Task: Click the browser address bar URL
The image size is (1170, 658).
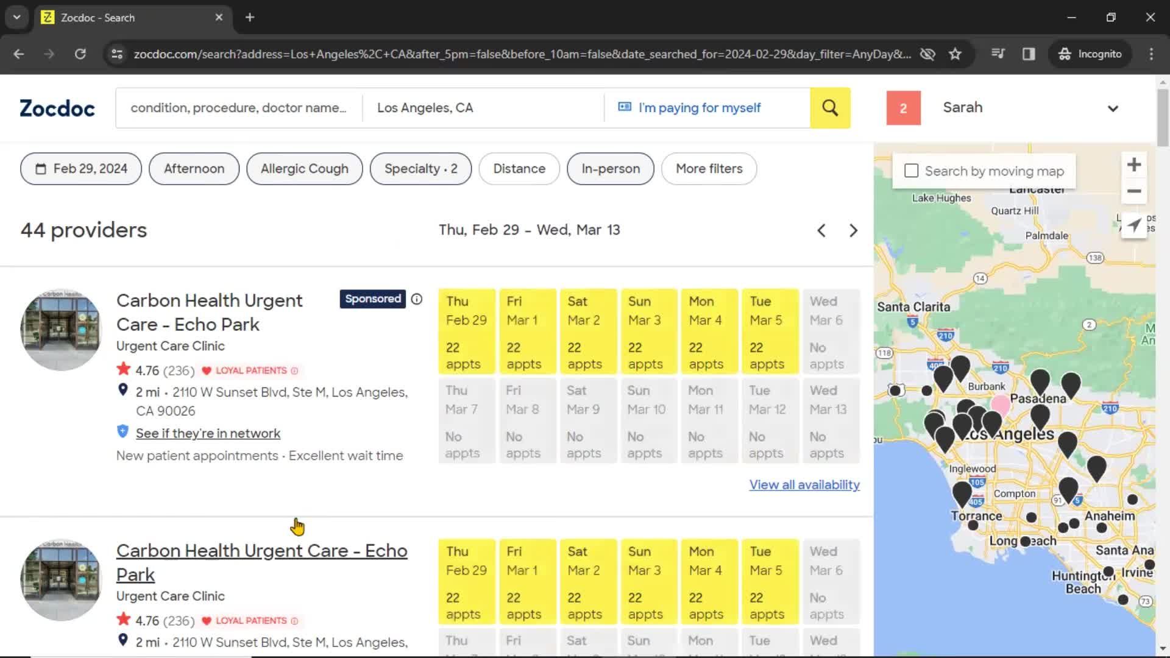Action: 522,54
